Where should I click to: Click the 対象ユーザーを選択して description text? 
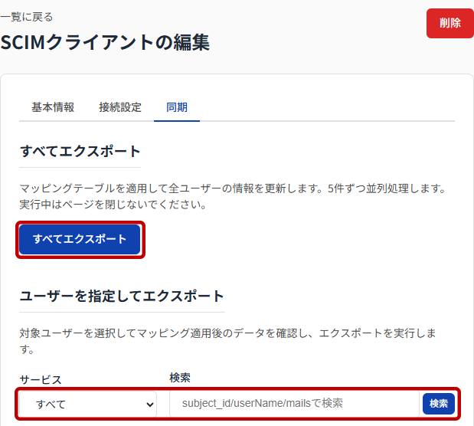click(228, 341)
